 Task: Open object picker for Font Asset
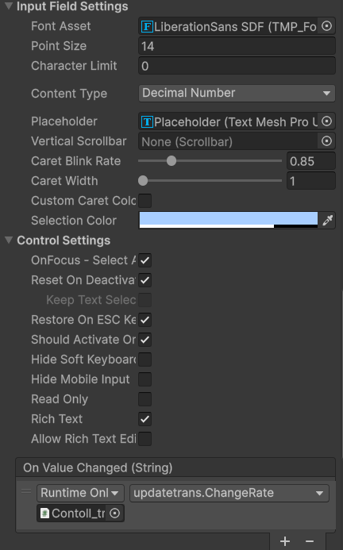point(326,26)
